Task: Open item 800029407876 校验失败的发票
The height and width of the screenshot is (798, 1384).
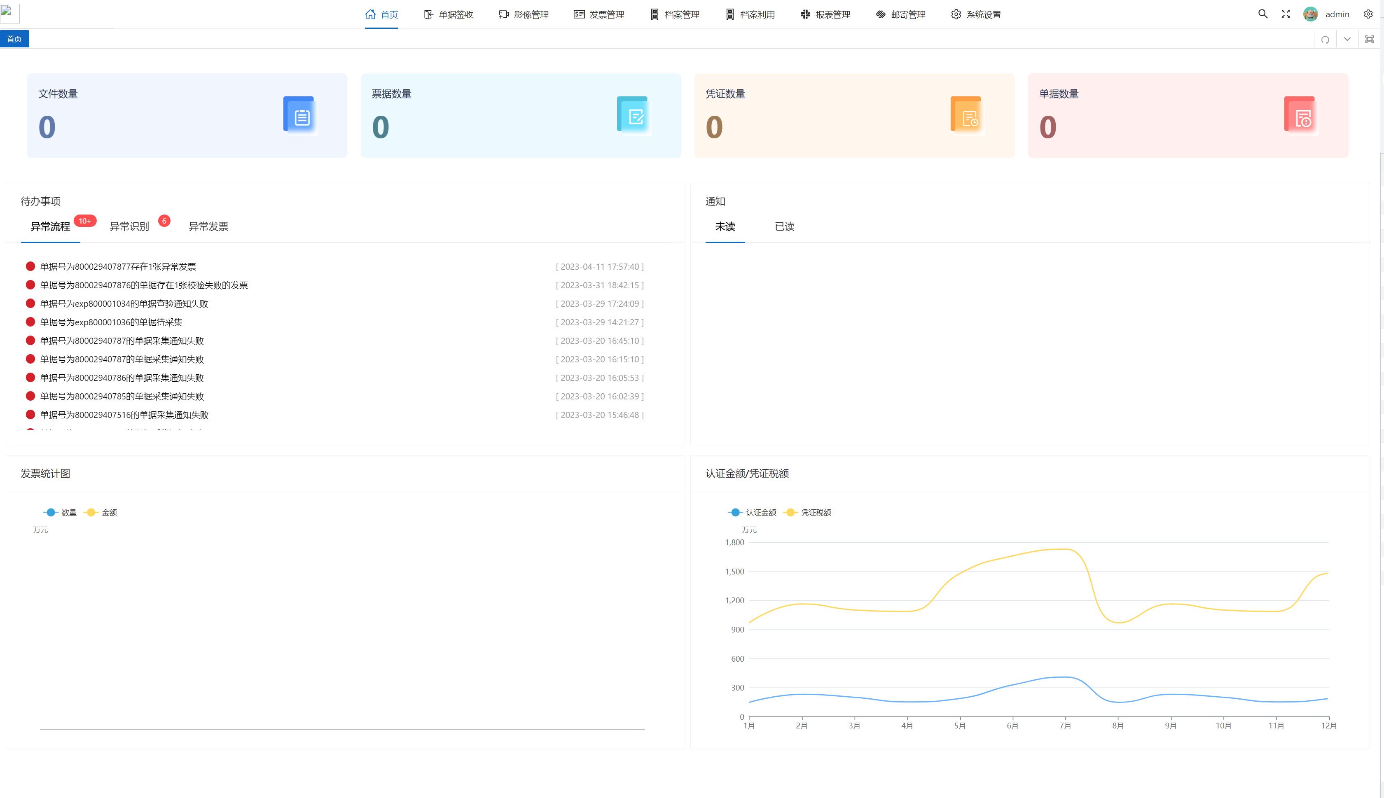Action: (144, 285)
